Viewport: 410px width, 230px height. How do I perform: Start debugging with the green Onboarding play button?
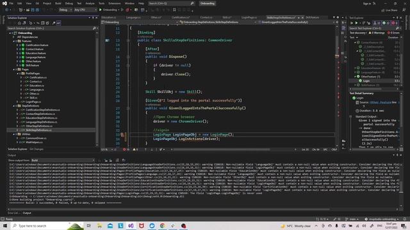[x=101, y=10]
